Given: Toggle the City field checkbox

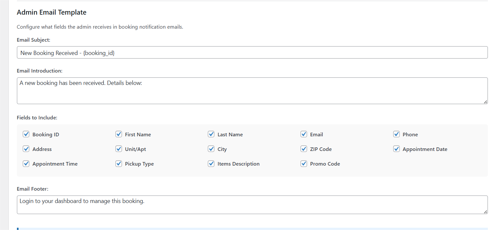Looking at the screenshot, I should 211,149.
